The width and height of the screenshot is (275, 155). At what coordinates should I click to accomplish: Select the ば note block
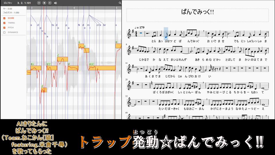[73, 68]
